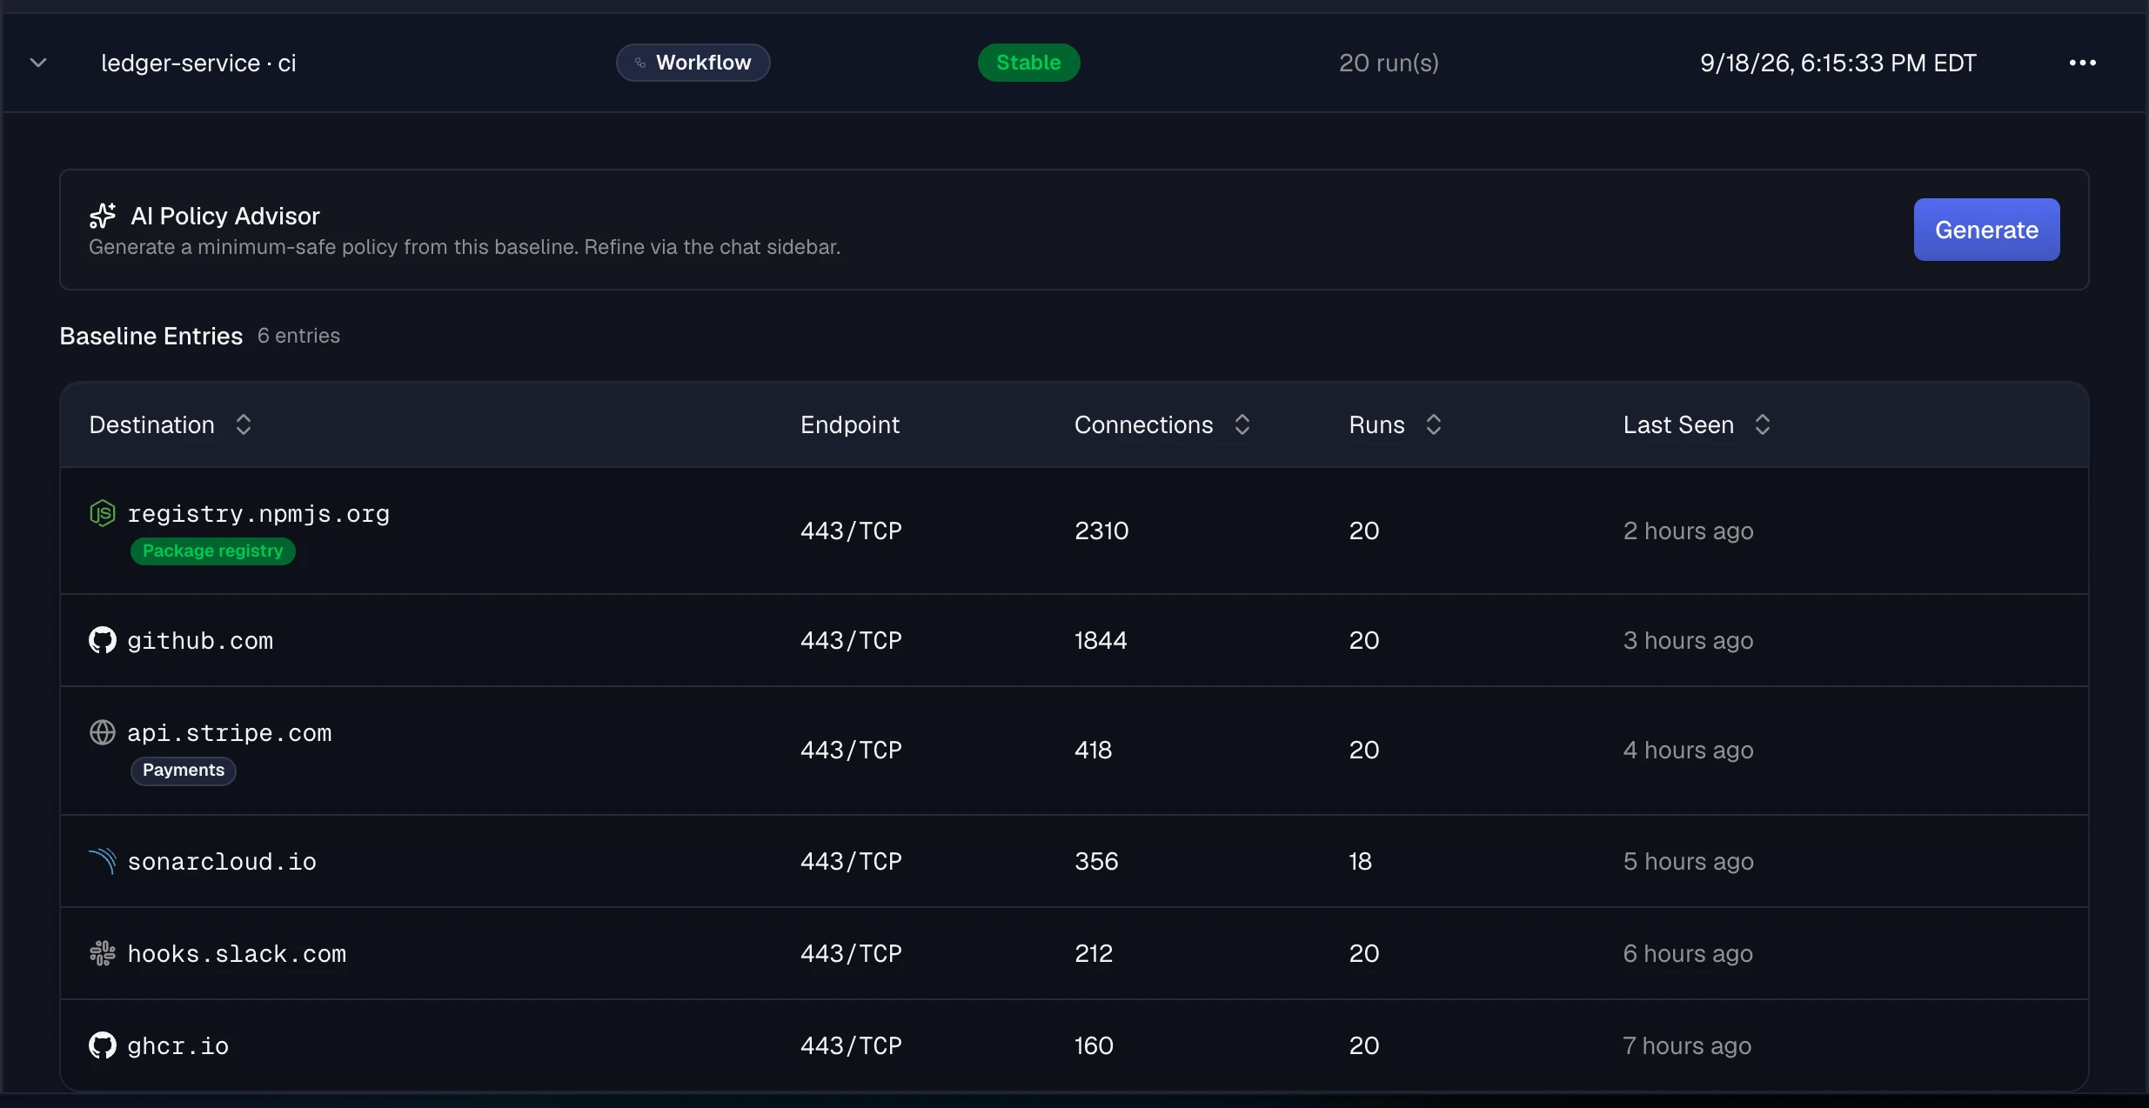
Task: Click the ledger-service · ci name
Action: [x=198, y=63]
